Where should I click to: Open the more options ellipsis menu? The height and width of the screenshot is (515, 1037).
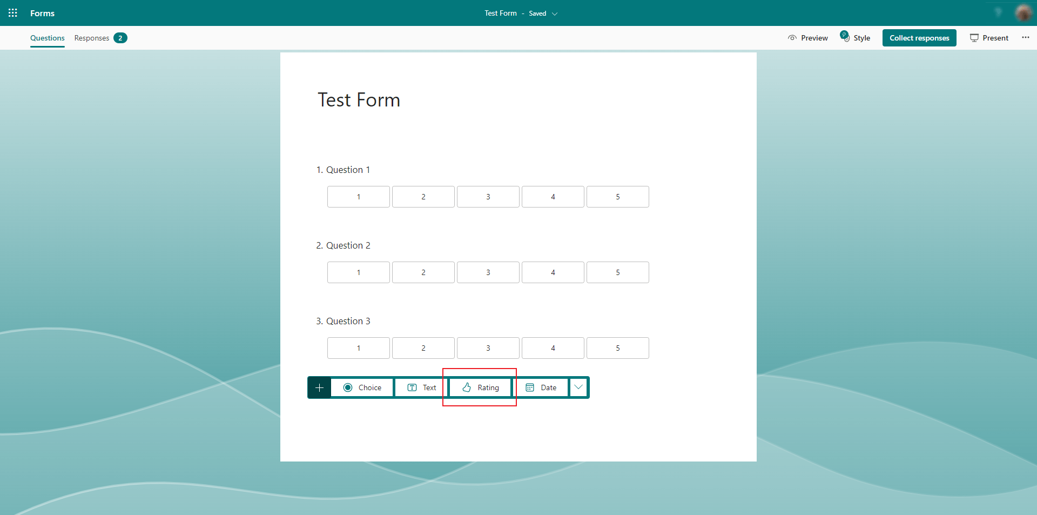[1026, 38]
